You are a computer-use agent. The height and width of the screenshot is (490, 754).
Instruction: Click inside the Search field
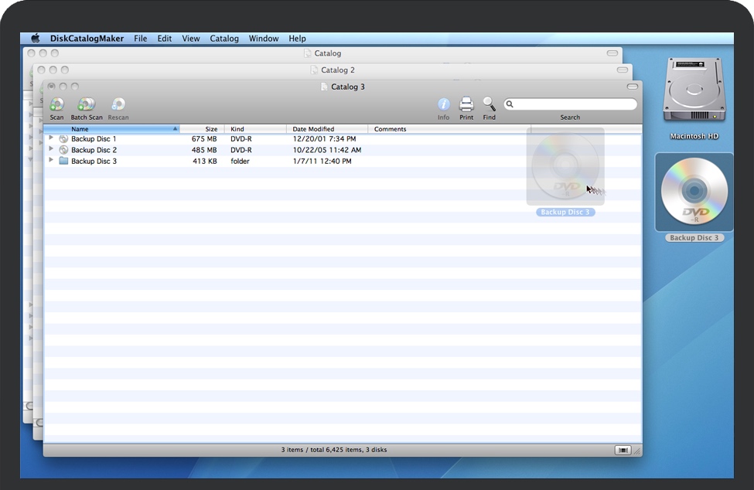(574, 104)
